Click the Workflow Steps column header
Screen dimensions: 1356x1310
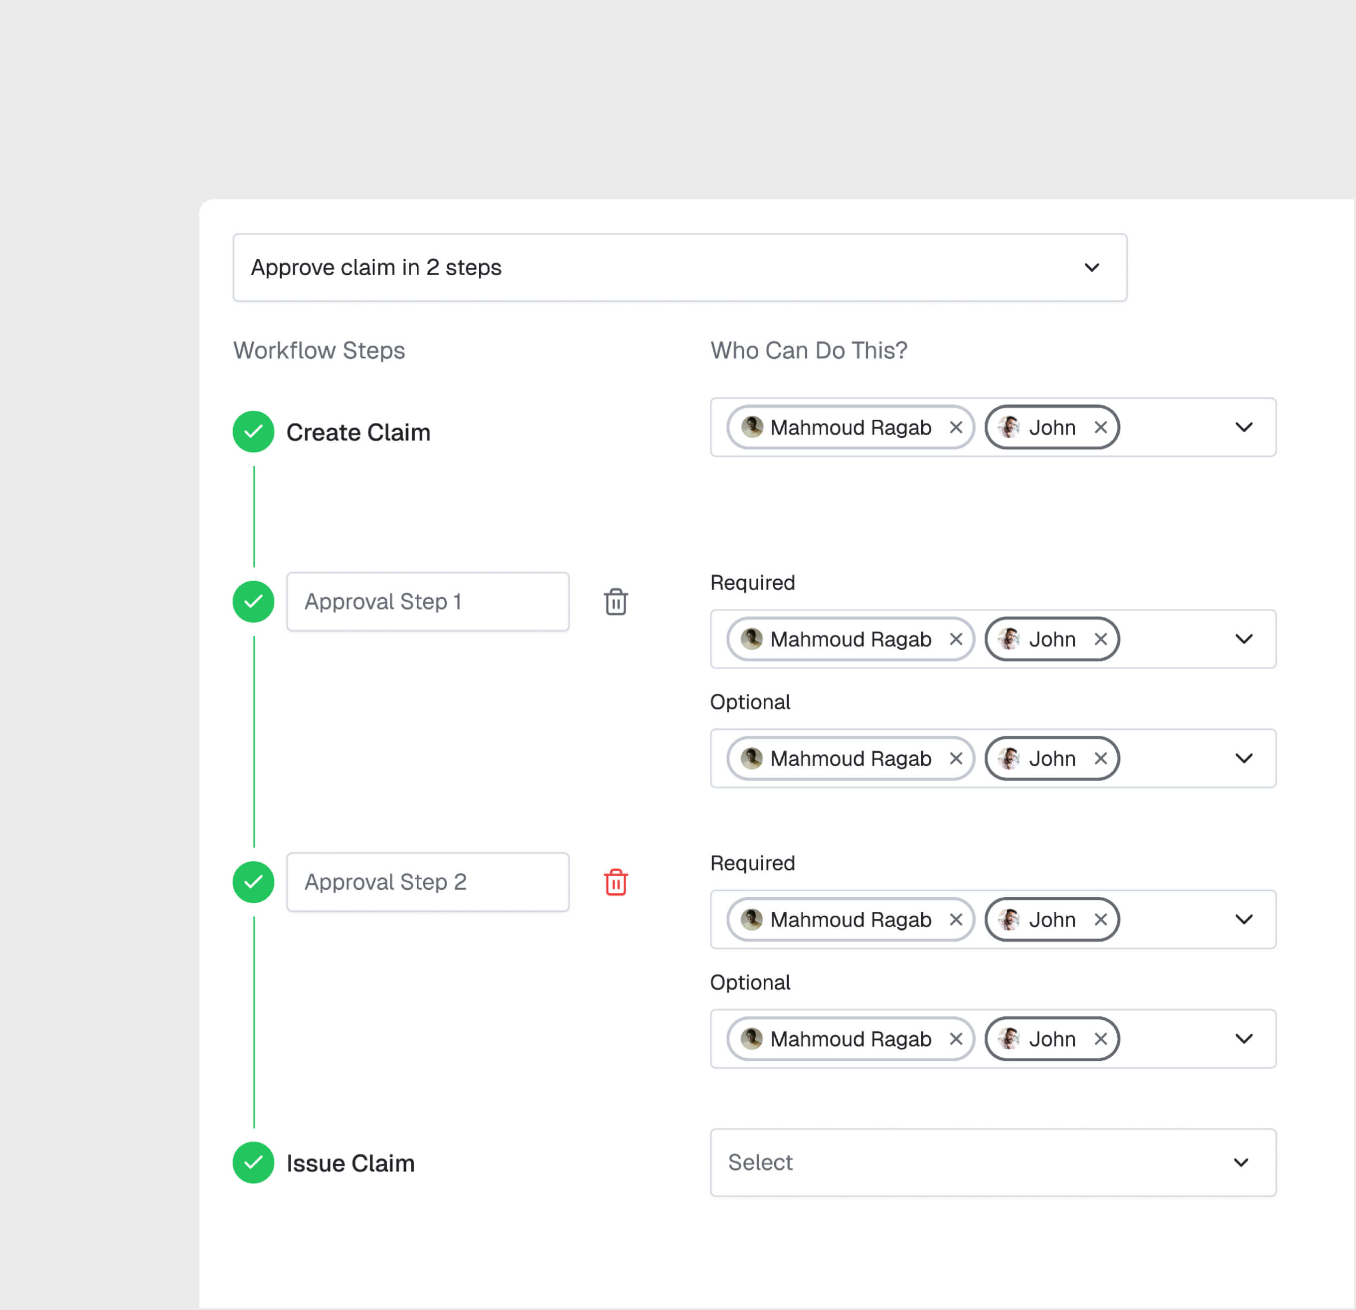[319, 350]
